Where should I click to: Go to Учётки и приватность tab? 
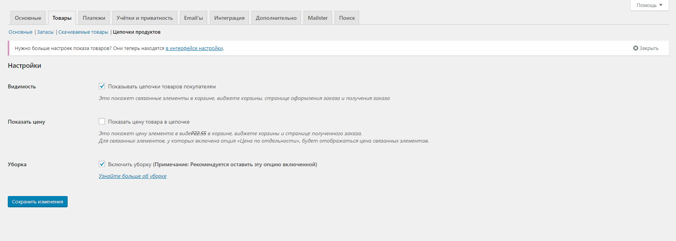point(145,18)
